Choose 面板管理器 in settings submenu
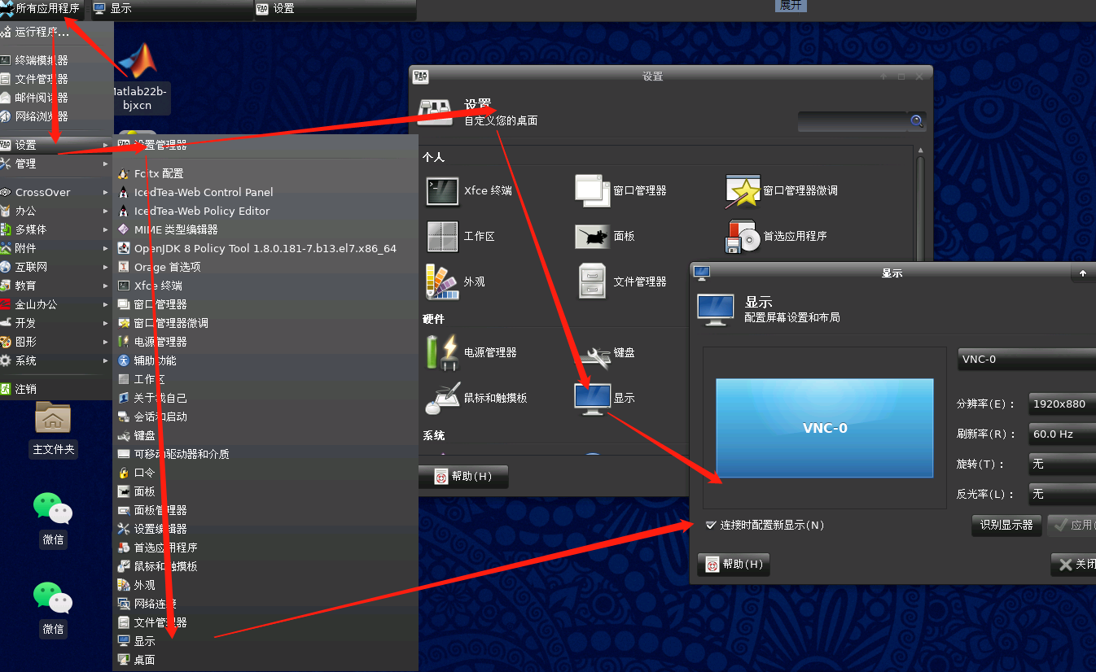The image size is (1096, 672). point(265,510)
